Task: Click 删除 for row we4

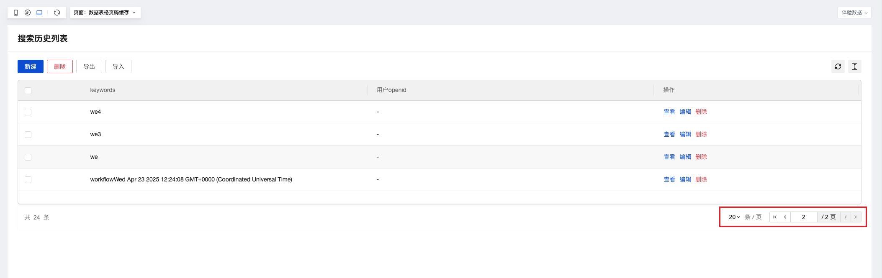Action: (701, 112)
